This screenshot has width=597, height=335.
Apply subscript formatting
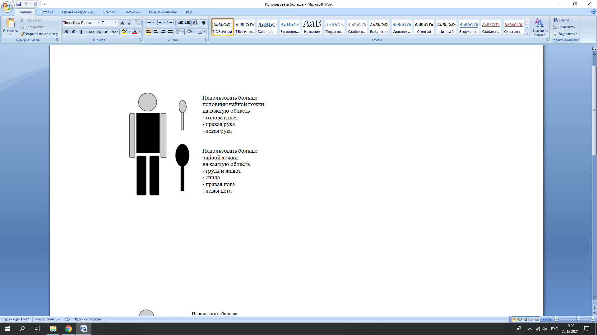coord(99,32)
